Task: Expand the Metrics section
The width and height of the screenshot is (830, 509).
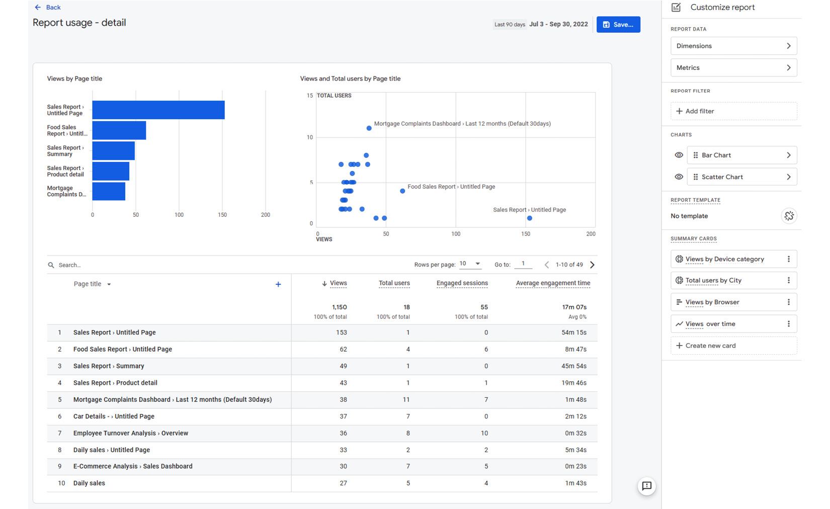Action: click(x=733, y=67)
